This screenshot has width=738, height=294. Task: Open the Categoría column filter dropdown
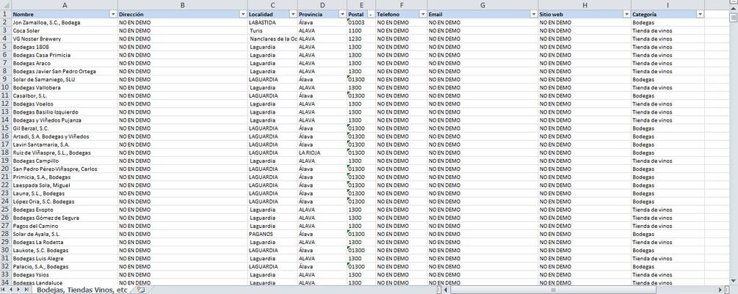point(700,15)
